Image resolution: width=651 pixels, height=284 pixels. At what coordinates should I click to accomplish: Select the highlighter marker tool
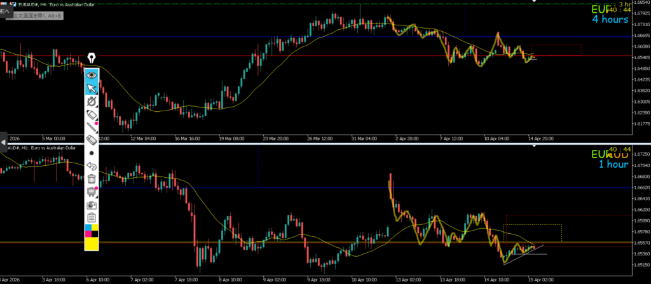pos(92,114)
